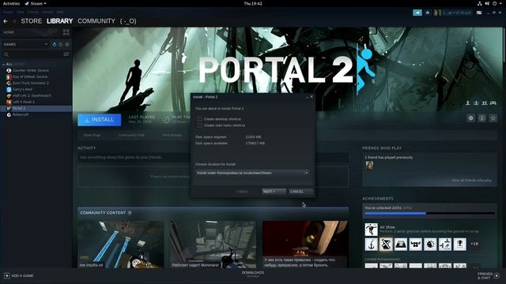Open the Portal 2 info icon
The image size is (506, 284).
tap(481, 118)
